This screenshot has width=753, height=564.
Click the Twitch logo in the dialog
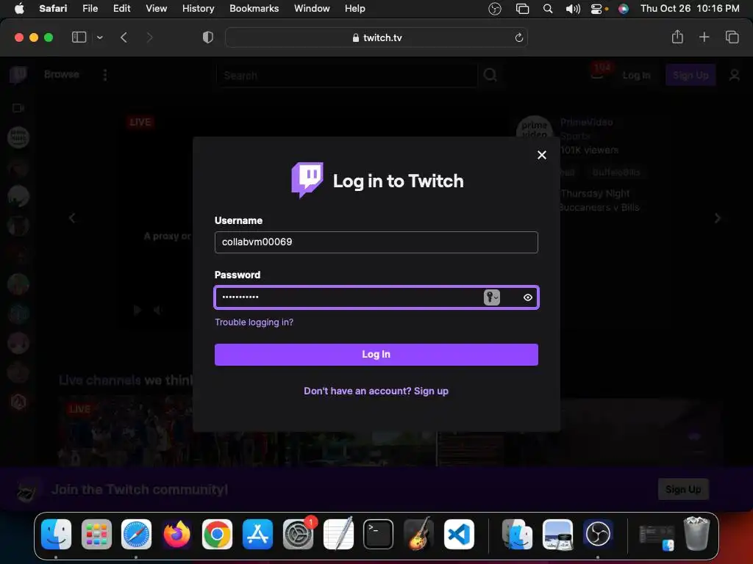point(307,180)
